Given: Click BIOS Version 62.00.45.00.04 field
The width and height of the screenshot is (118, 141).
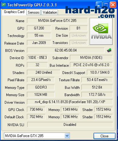Looking at the screenshot, I should pos(66,50).
